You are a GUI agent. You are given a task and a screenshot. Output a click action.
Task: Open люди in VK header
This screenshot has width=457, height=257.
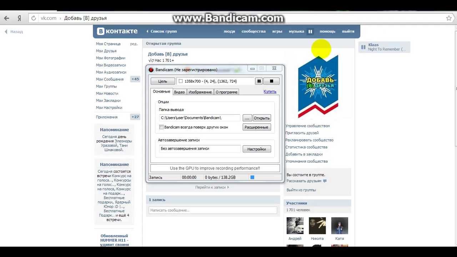(x=229, y=31)
